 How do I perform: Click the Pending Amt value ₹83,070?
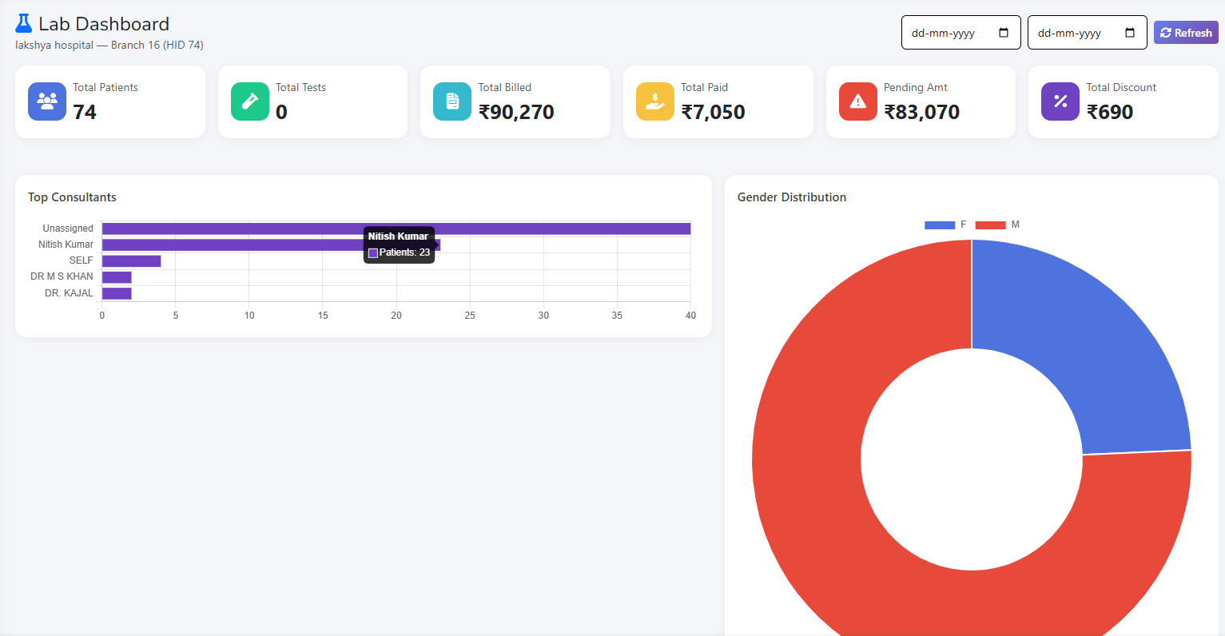click(x=921, y=112)
